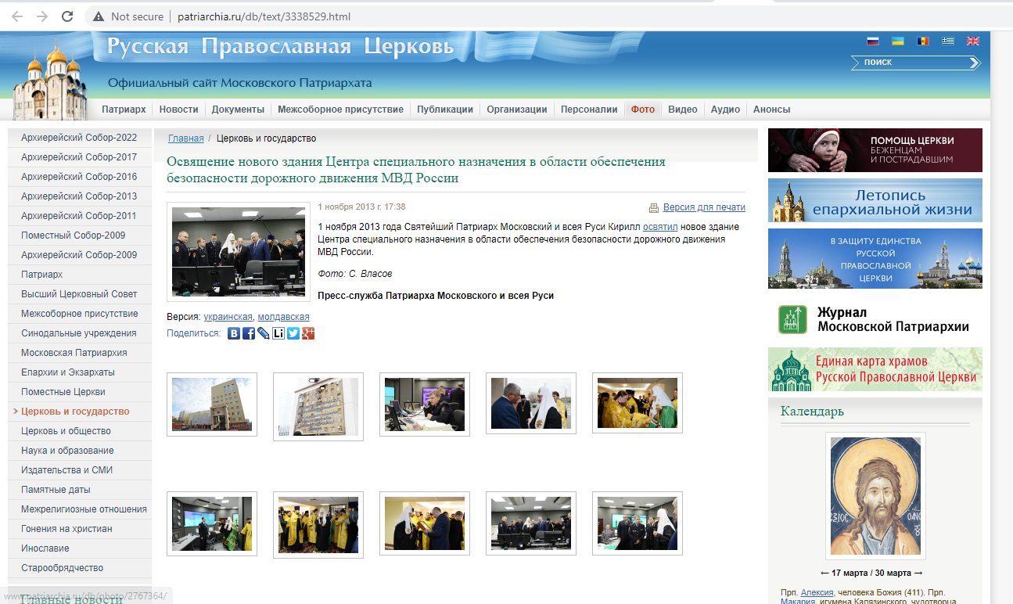The height and width of the screenshot is (604, 1013).
Task: Click the search arrow next to ПОИСК
Action: [975, 63]
